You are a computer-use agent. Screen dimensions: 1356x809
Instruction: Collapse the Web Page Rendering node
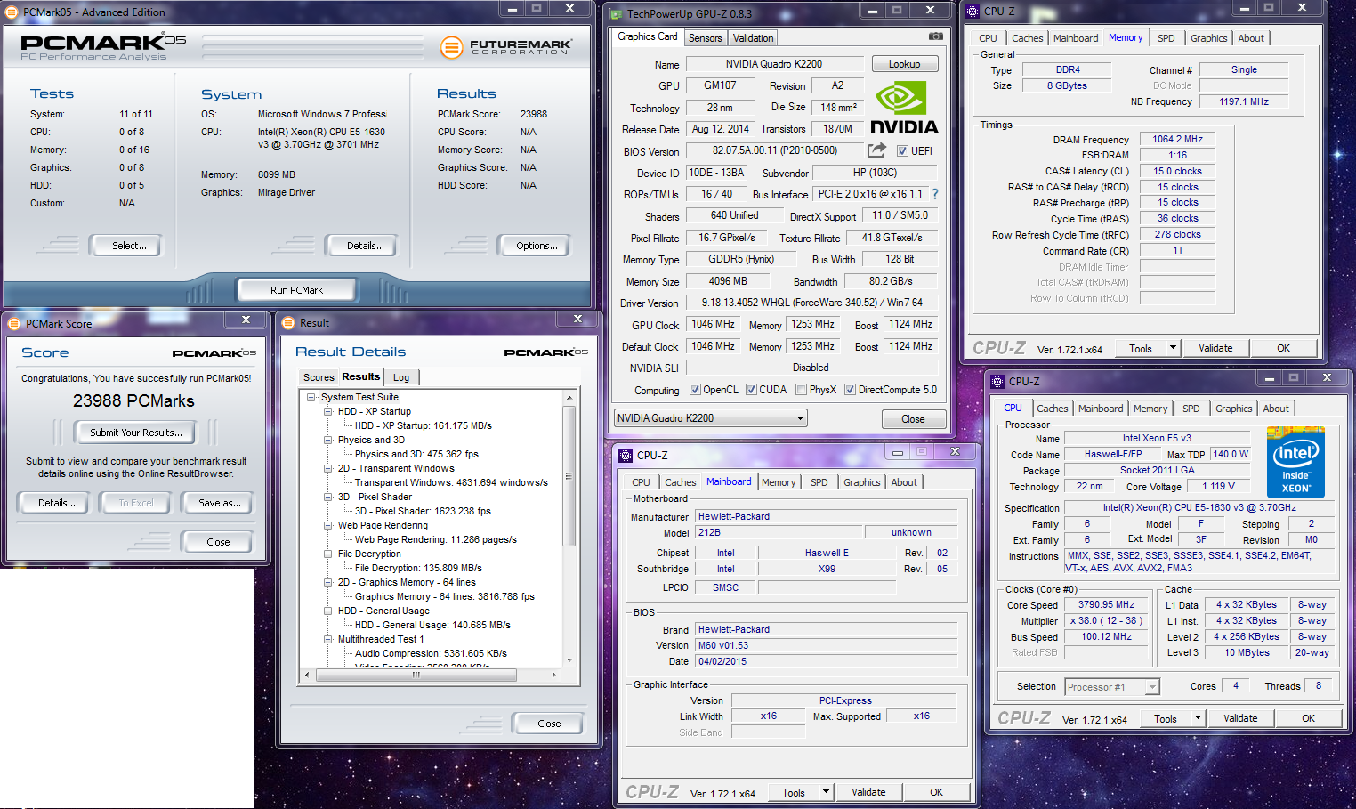point(327,526)
